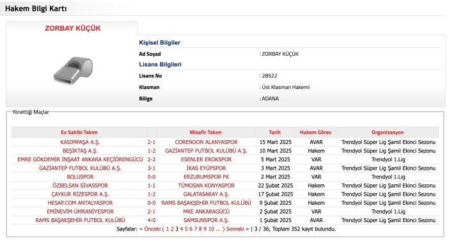Jump to page 9 of matches
This screenshot has height=240, width=449.
(x=205, y=229)
